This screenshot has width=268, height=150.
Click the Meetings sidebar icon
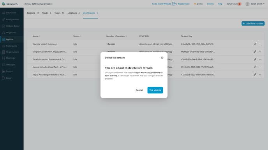pos(4,58)
